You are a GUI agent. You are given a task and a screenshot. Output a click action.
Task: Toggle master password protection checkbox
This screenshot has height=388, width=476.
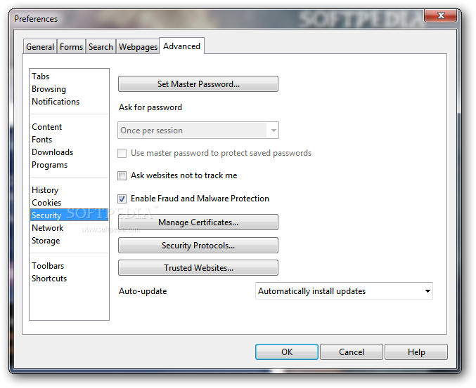122,153
